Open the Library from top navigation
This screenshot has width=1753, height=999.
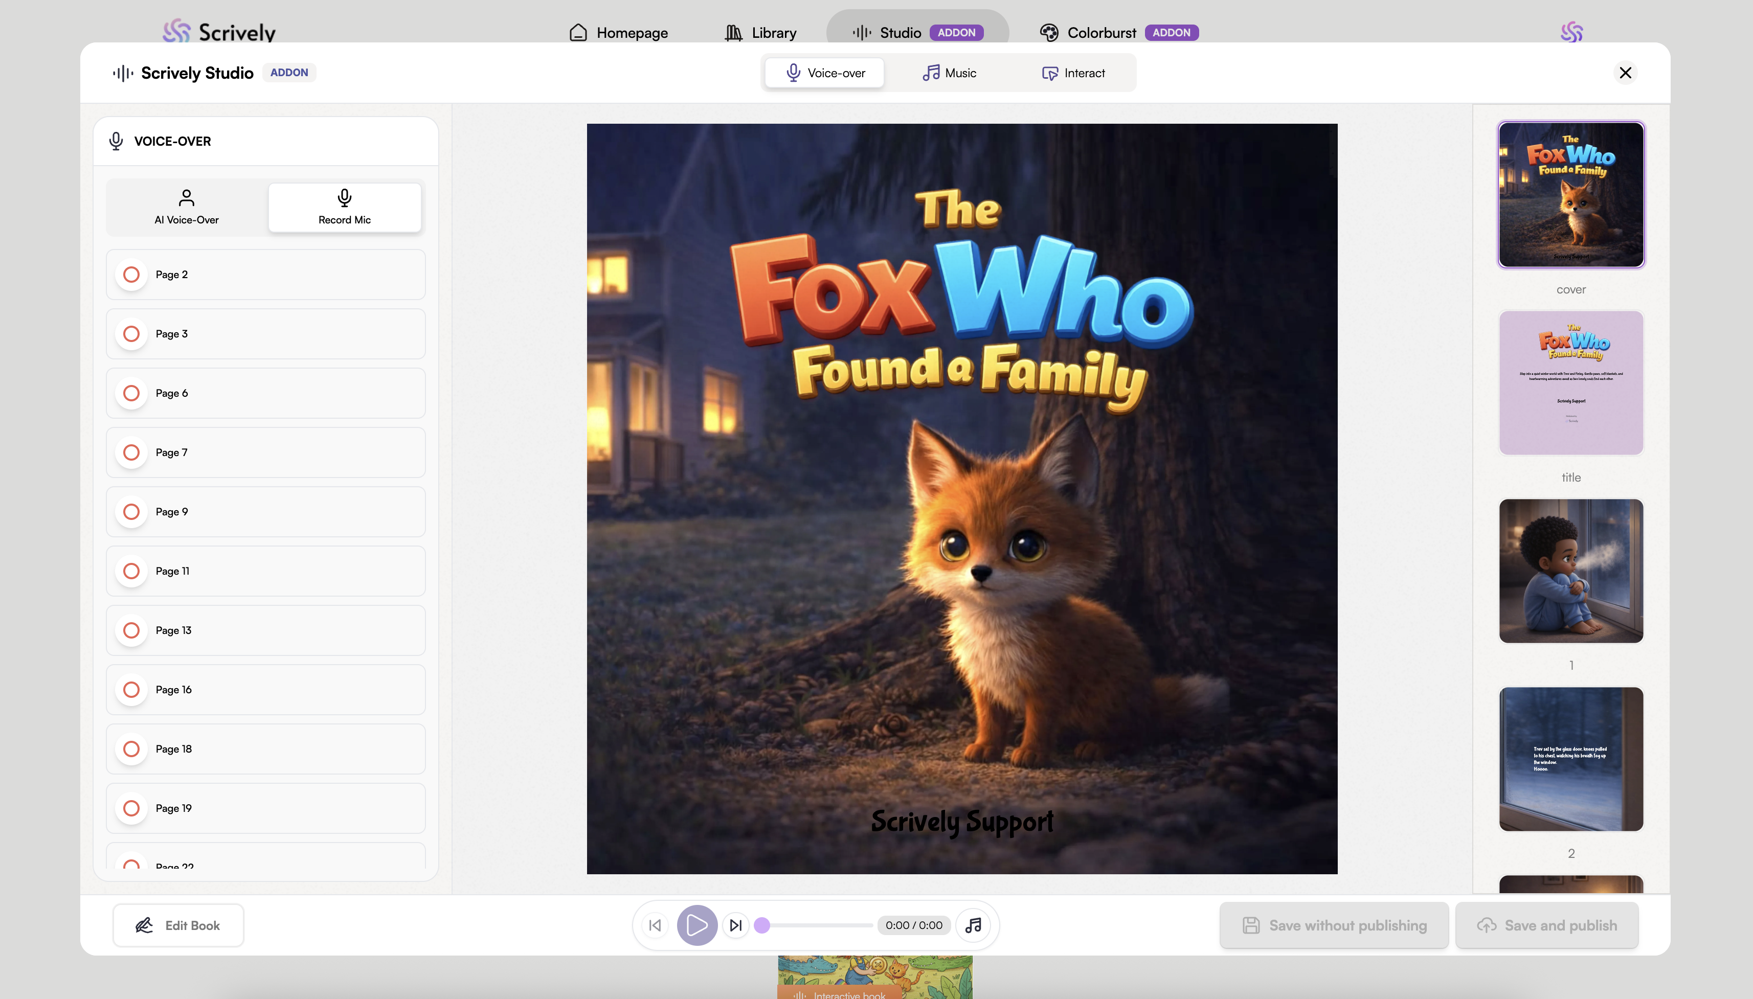761,32
